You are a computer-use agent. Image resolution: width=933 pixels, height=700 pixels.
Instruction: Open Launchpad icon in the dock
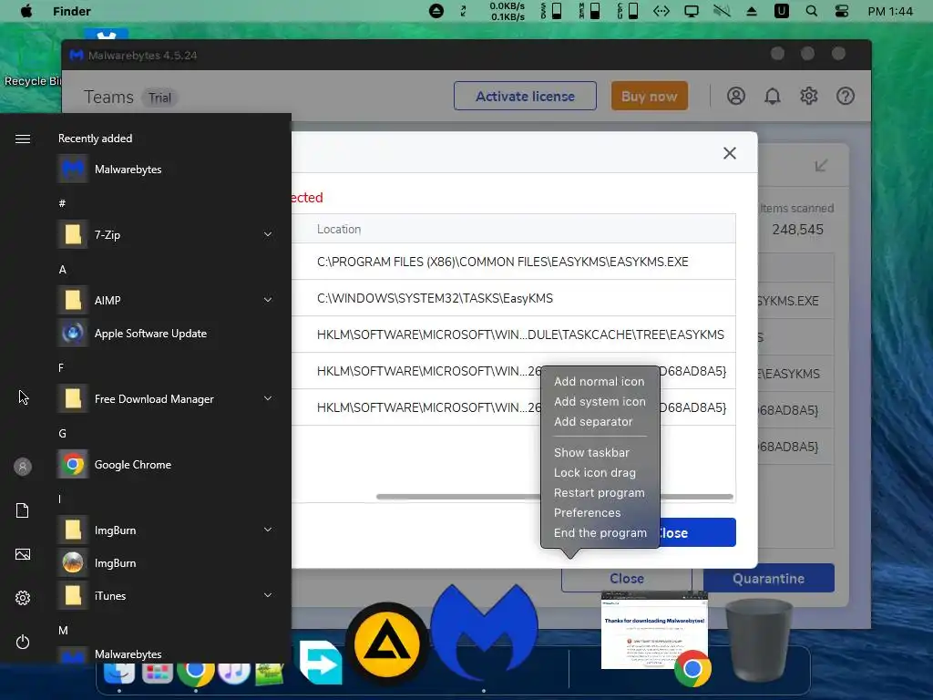point(157,673)
